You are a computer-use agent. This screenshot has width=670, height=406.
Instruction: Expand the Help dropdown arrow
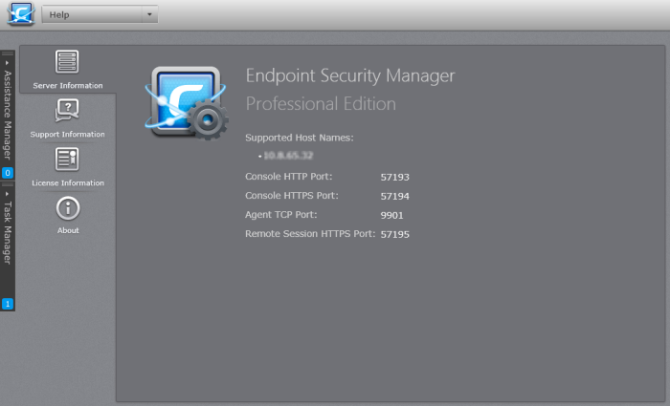(149, 14)
